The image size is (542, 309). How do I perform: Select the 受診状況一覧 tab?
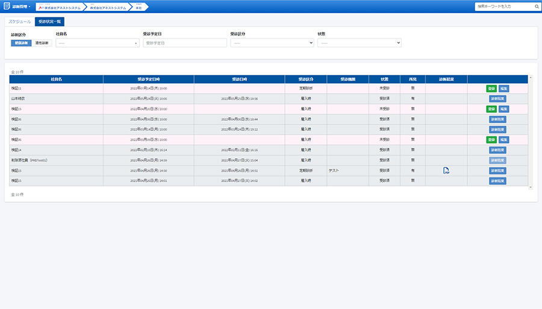click(49, 22)
